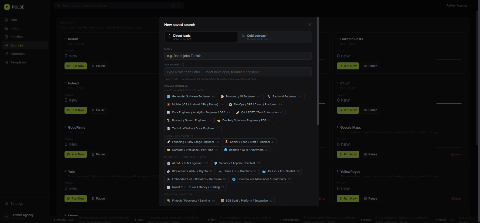This screenshot has width=480, height=223.
Task: Click the Templates document icon
Action: (x=6, y=62)
